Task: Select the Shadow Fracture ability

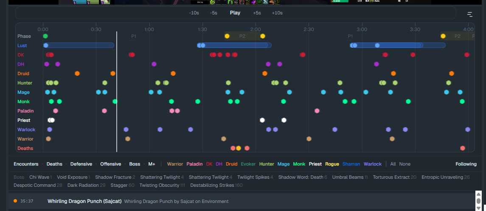Action: 115,177
